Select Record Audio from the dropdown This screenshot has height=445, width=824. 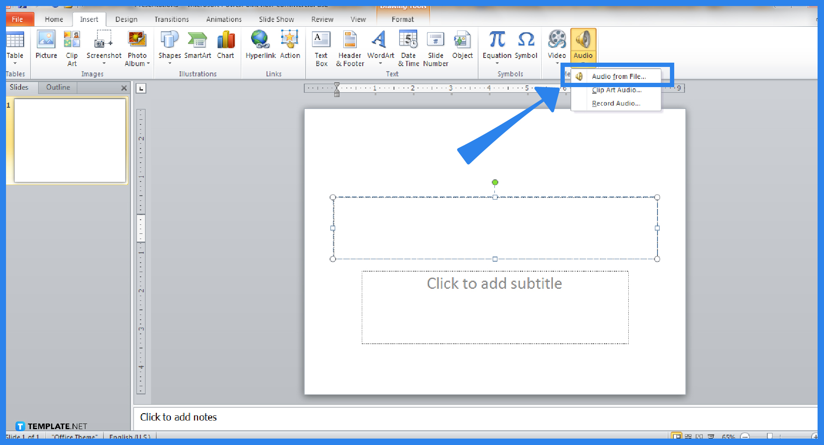click(616, 103)
